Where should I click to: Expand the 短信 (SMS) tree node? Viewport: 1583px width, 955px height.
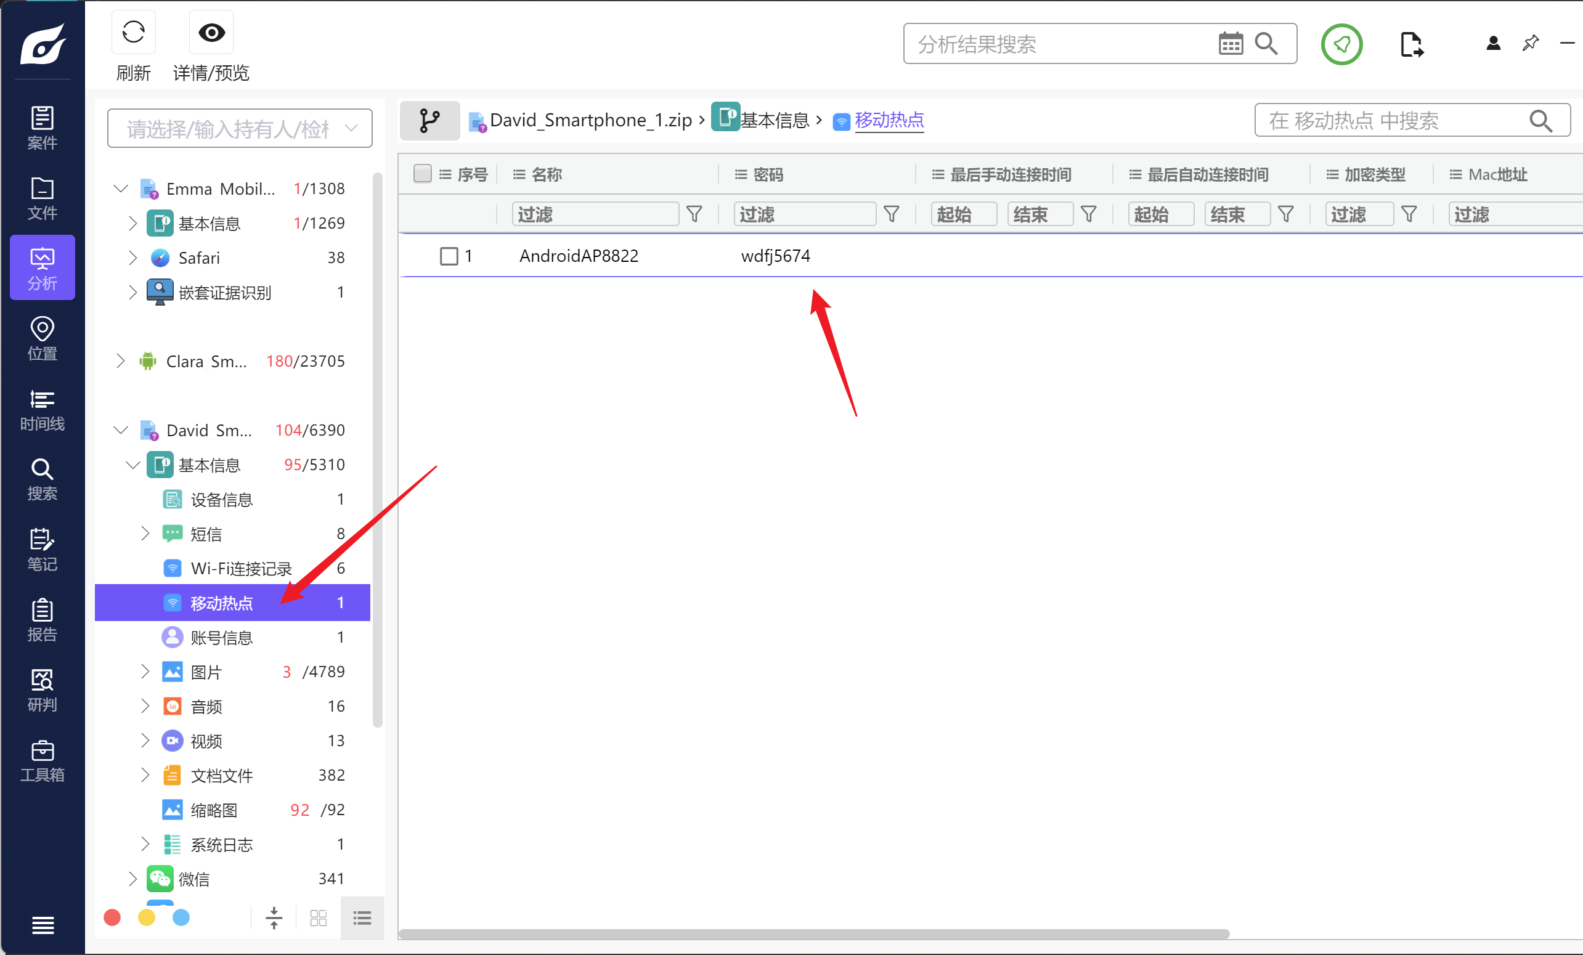(145, 534)
